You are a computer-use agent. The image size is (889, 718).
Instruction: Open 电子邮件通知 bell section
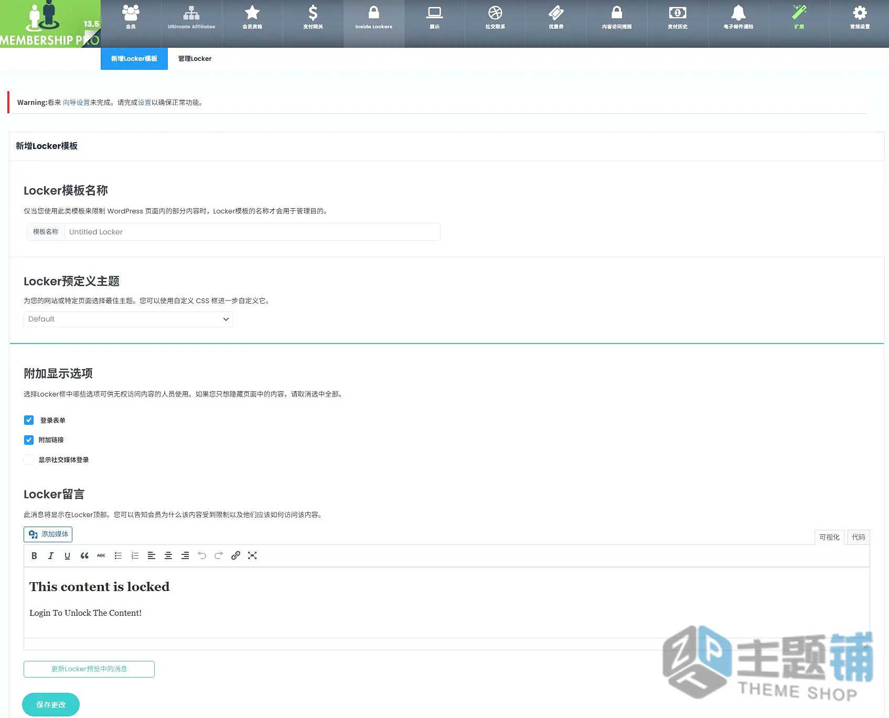pyautogui.click(x=738, y=24)
